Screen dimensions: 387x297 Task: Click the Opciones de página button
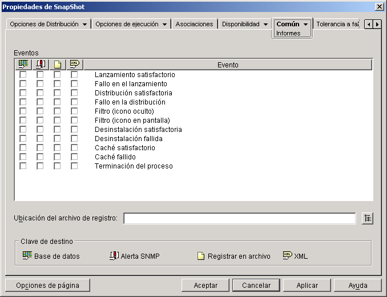click(x=47, y=286)
